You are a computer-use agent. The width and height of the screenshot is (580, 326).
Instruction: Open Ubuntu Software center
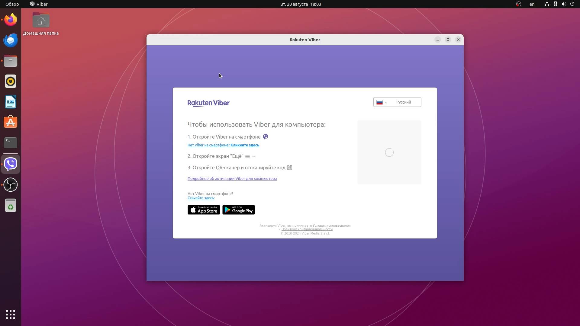pyautogui.click(x=11, y=122)
